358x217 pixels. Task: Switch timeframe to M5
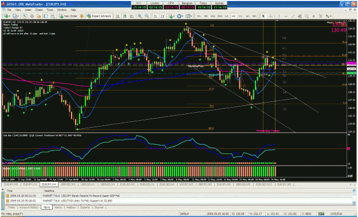[x=206, y=16]
